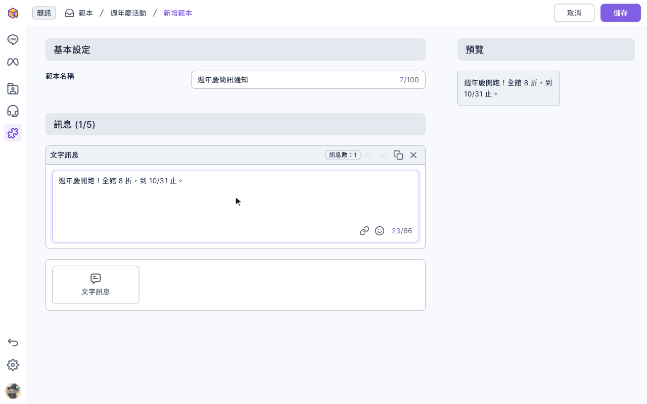Click into the message text area
Viewport: 647px width, 404px height.
point(236,207)
